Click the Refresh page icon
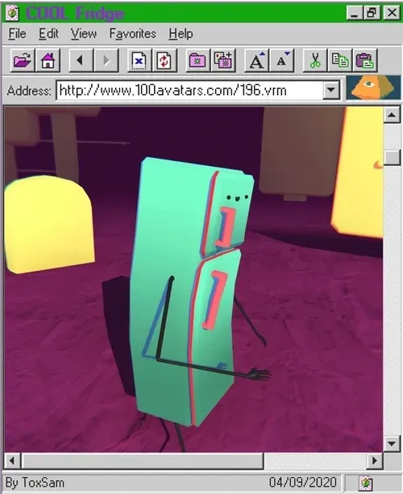This screenshot has width=403, height=494. click(164, 60)
